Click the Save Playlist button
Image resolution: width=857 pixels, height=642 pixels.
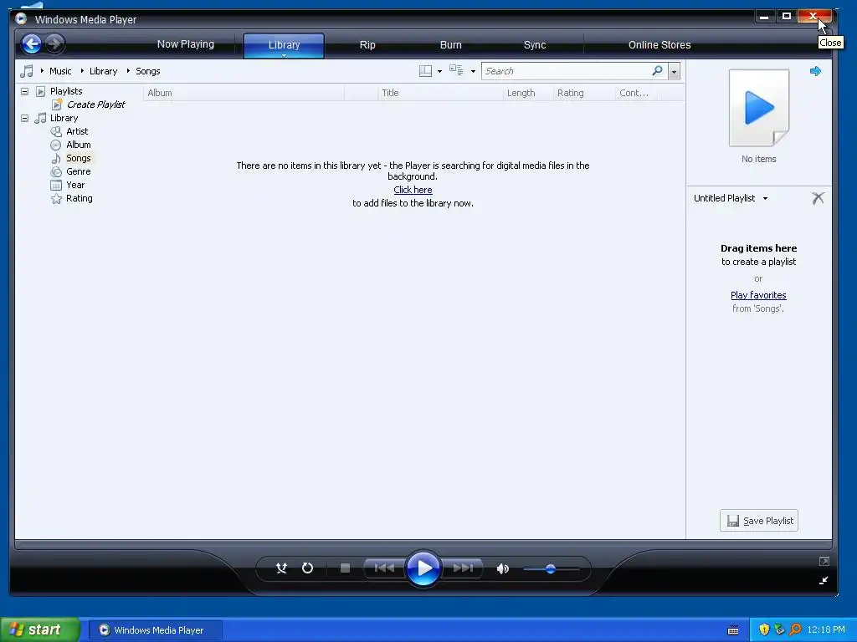(758, 521)
